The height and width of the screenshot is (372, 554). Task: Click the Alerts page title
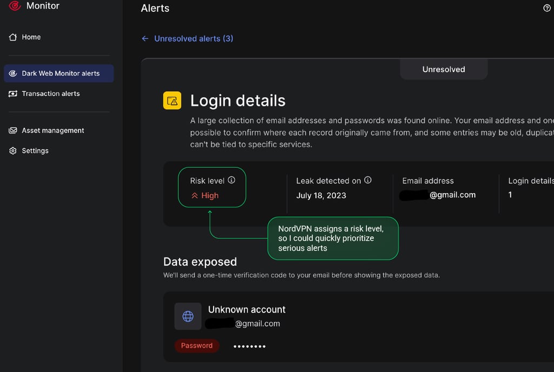coord(155,8)
